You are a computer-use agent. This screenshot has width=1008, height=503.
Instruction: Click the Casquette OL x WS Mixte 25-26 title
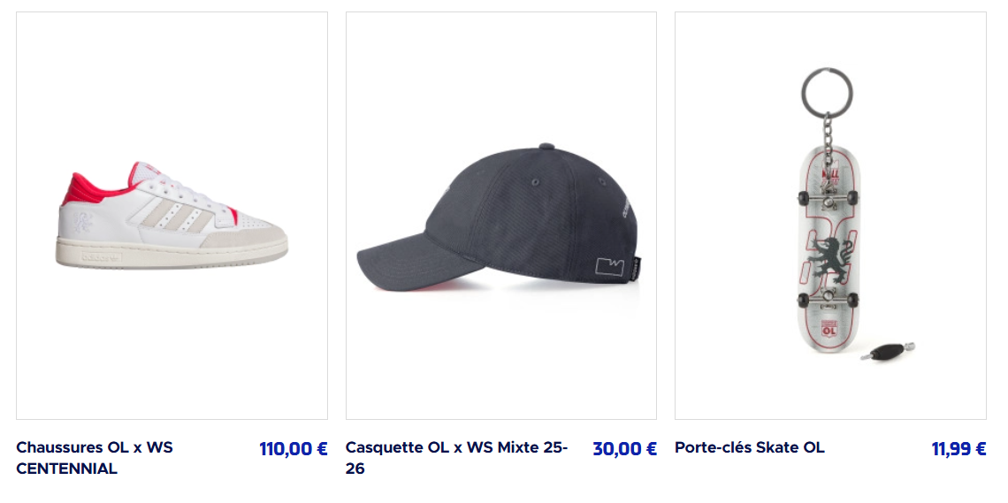point(456,458)
